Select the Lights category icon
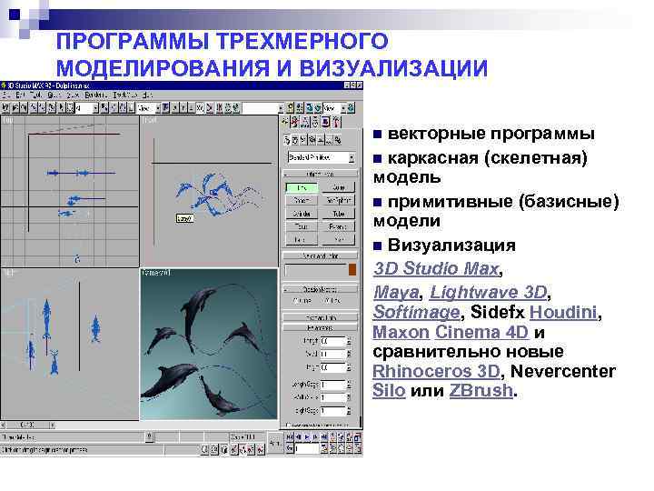This screenshot has width=654, height=491. click(303, 140)
